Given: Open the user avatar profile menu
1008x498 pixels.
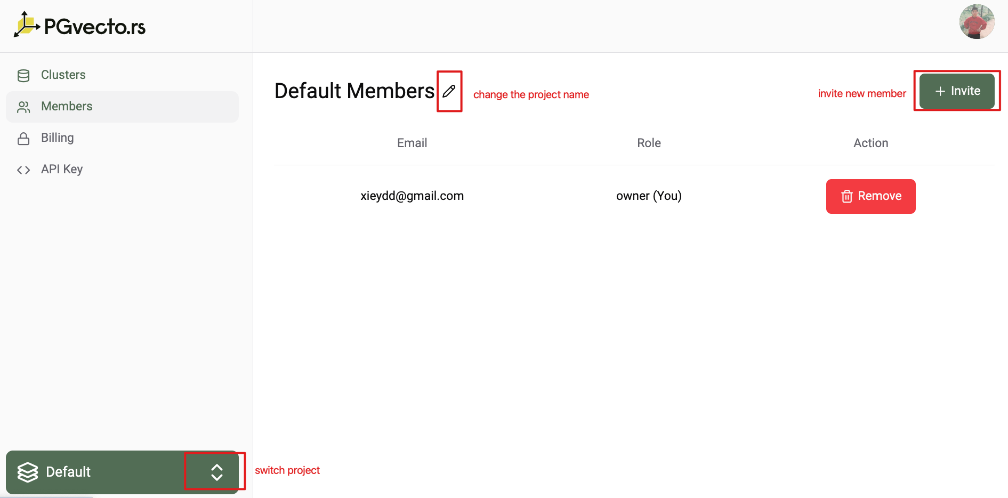Looking at the screenshot, I should [x=977, y=22].
